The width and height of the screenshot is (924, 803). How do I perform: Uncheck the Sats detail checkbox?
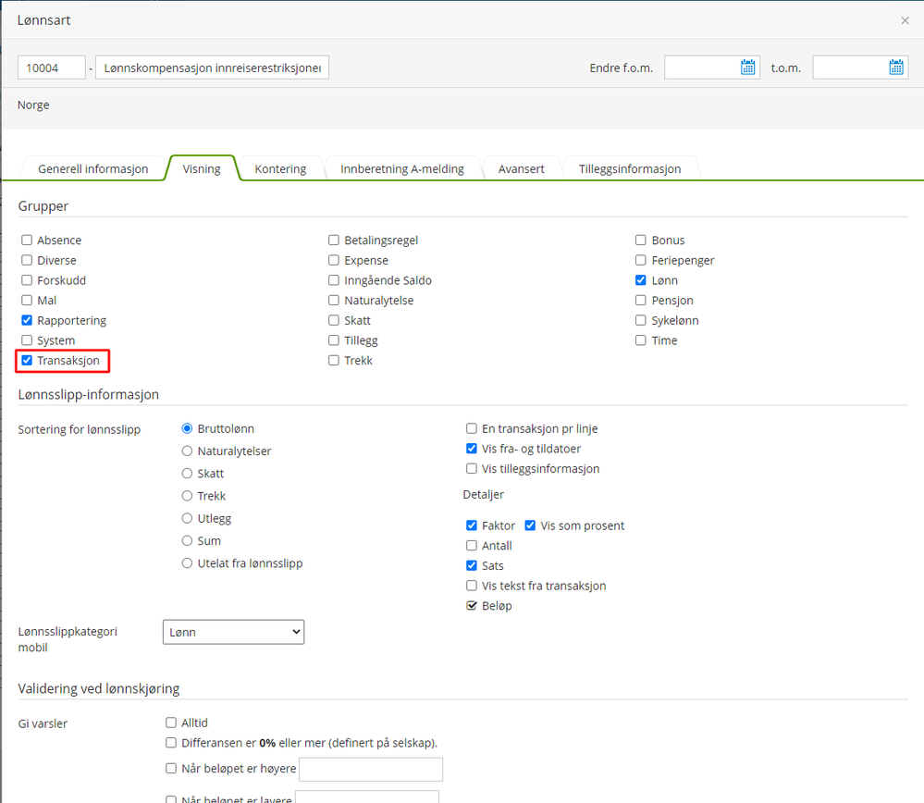(x=472, y=565)
